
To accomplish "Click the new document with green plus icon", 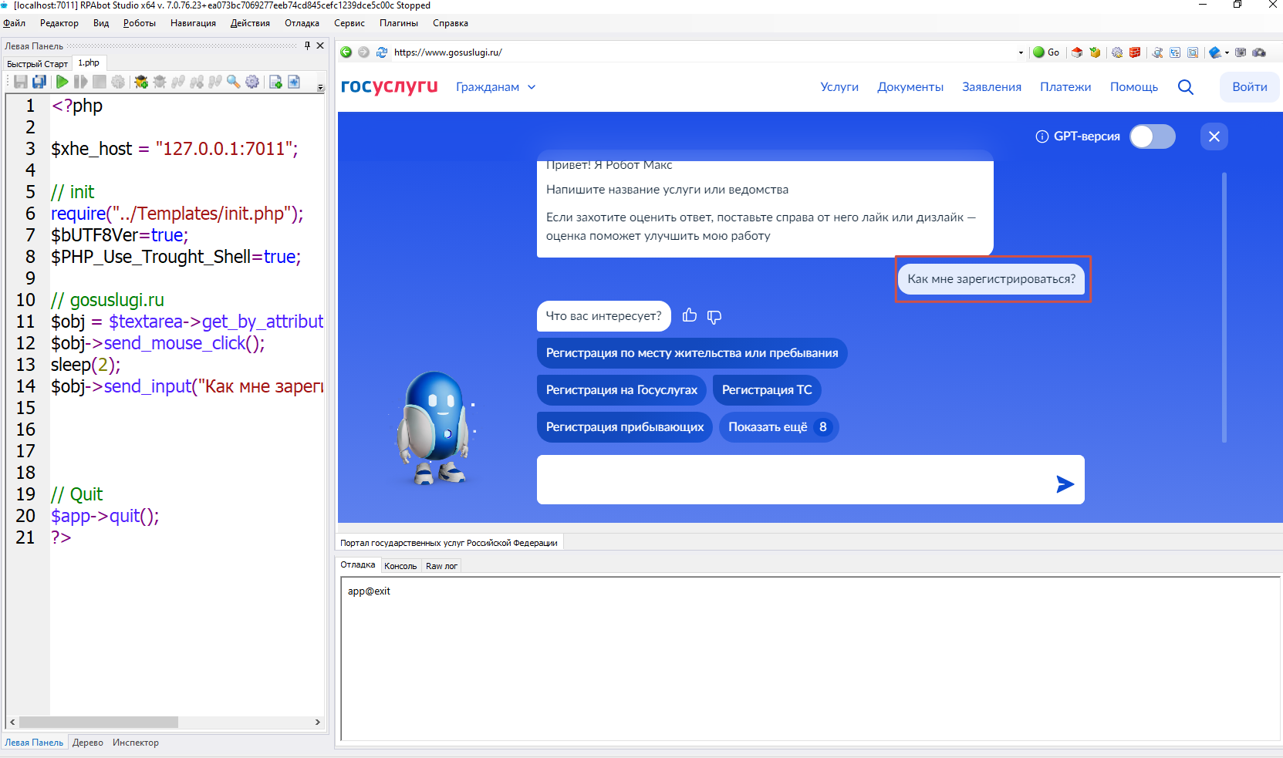I will (275, 82).
